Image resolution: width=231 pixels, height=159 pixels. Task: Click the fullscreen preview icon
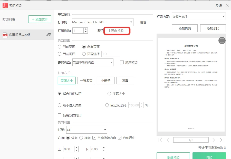click(x=222, y=40)
